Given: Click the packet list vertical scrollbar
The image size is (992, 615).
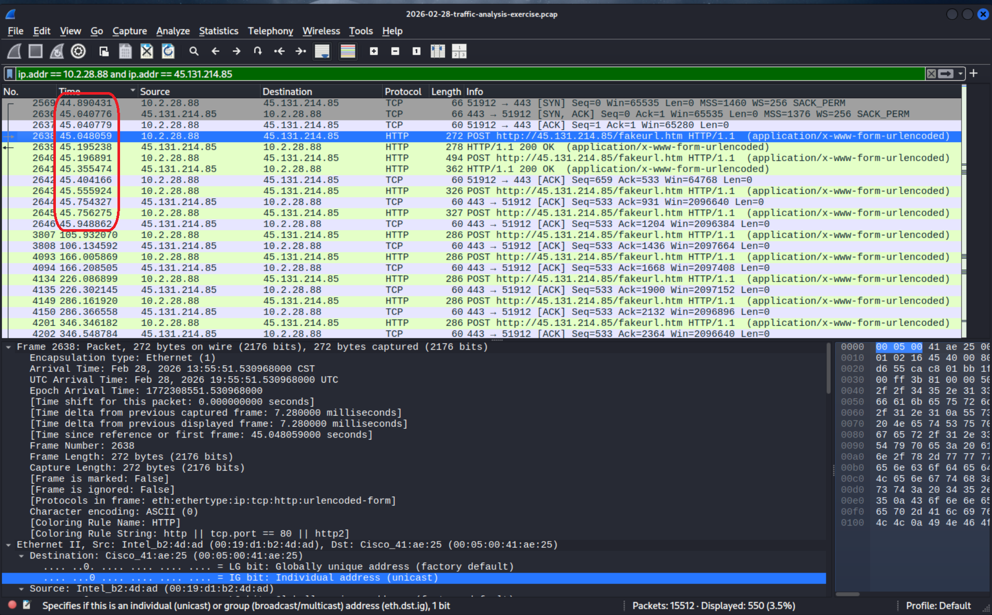Looking at the screenshot, I should coord(964,212).
